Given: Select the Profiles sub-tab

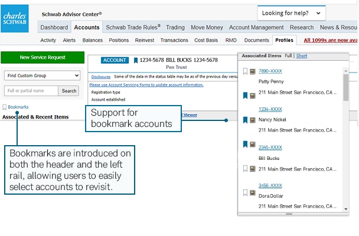Looking at the screenshot, I should [285, 40].
